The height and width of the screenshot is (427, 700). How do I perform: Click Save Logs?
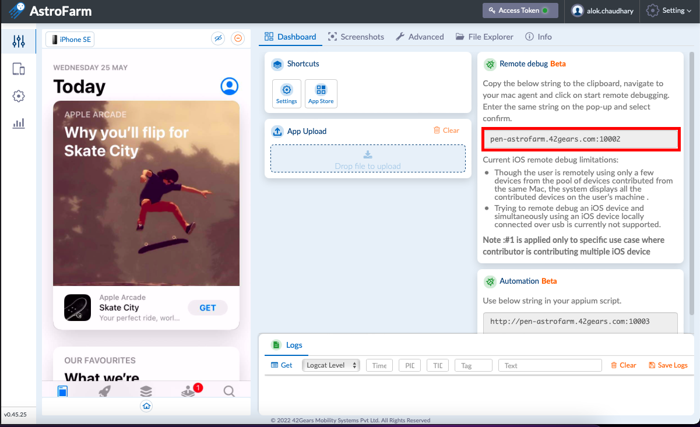tap(668, 365)
